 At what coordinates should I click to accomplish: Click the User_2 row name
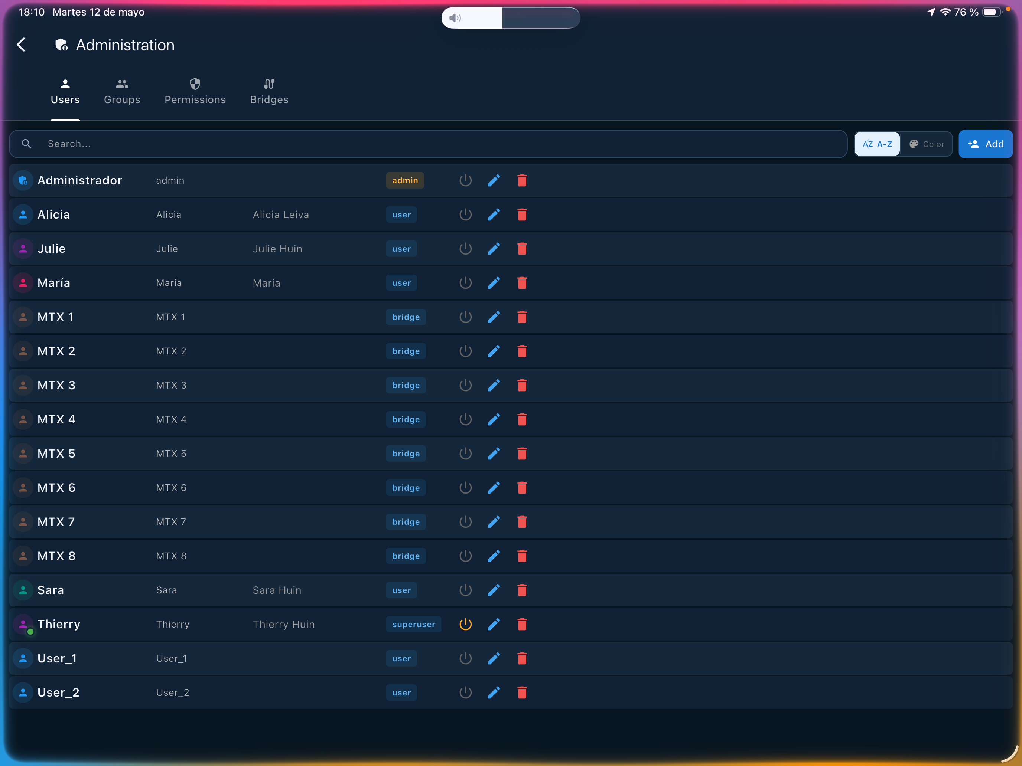(58, 693)
